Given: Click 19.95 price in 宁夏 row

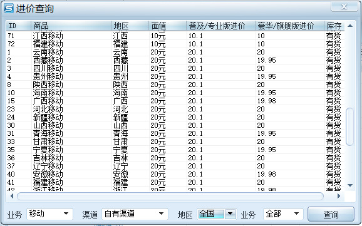Looking at the screenshot, I should (267, 150).
